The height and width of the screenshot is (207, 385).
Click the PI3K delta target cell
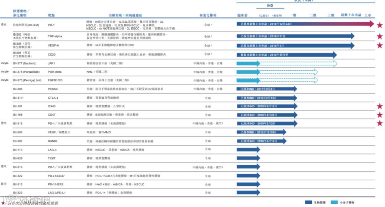(55, 72)
